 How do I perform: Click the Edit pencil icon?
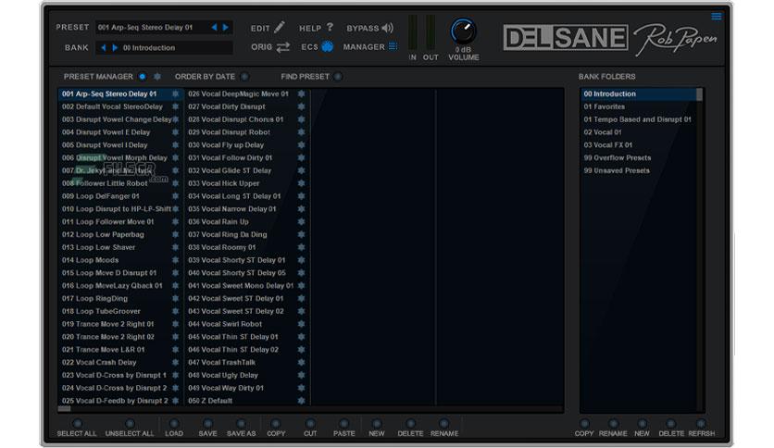280,27
